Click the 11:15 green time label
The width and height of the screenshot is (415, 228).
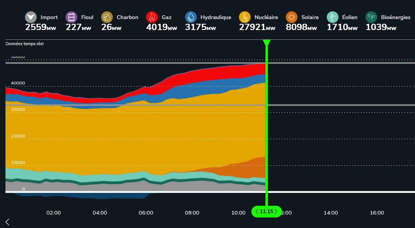click(x=266, y=211)
